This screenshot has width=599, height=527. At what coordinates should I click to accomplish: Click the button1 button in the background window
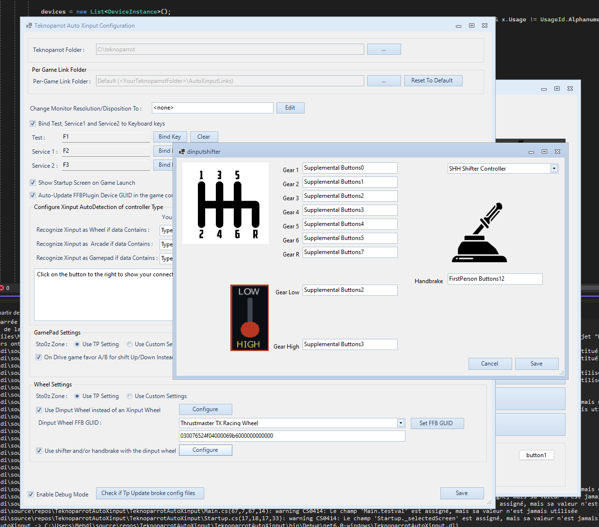tap(536, 455)
